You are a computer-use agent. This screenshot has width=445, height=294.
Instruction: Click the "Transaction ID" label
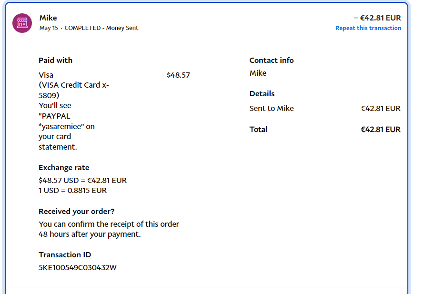coord(65,255)
